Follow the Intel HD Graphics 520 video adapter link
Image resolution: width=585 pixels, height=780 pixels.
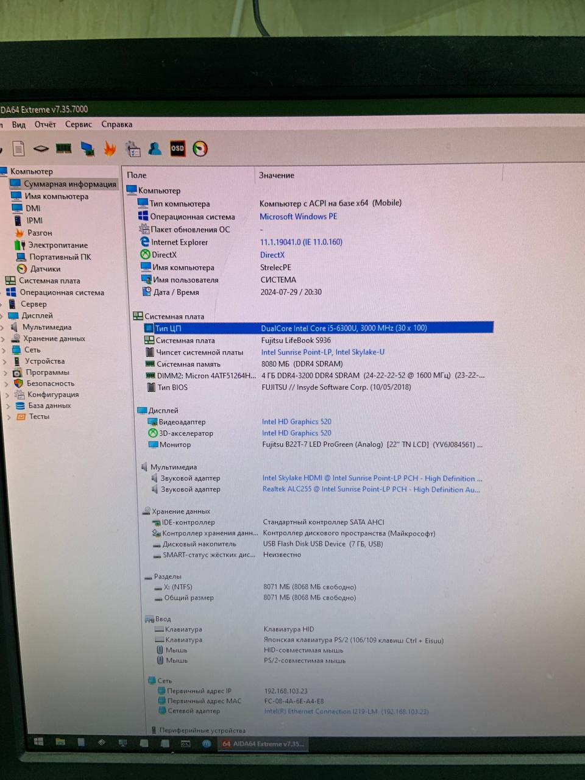point(296,422)
